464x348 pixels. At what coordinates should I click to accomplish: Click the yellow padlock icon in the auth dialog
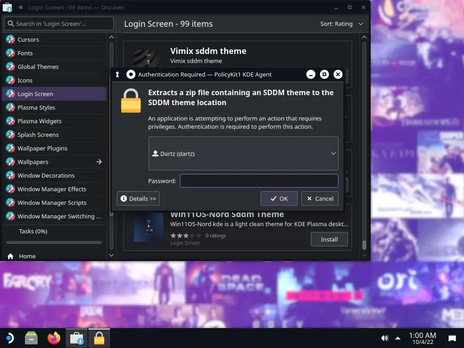(131, 101)
